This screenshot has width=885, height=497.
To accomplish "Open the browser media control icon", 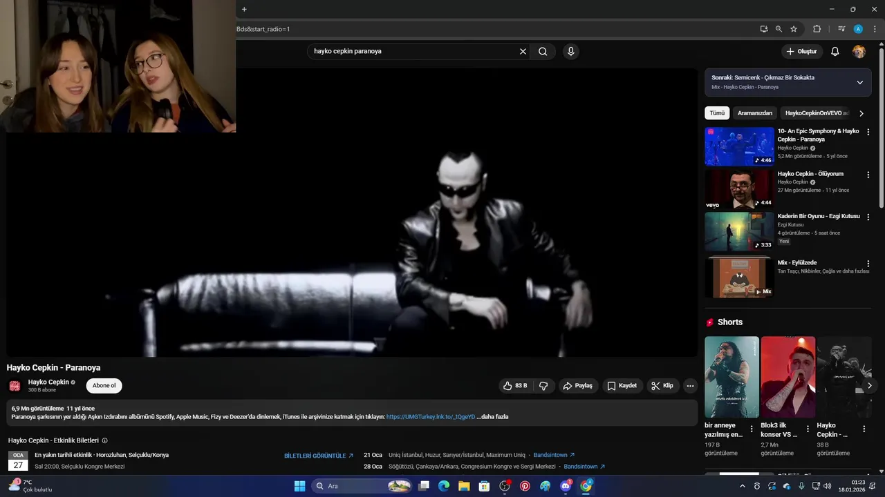I will pyautogui.click(x=841, y=29).
